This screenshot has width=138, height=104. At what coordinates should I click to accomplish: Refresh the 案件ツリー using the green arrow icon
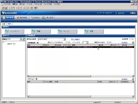pyautogui.click(x=24, y=39)
